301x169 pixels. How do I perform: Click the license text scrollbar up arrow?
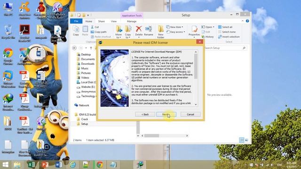[x=196, y=52]
